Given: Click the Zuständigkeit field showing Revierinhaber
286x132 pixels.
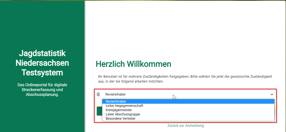Looking at the screenshot, I should tap(115, 94).
